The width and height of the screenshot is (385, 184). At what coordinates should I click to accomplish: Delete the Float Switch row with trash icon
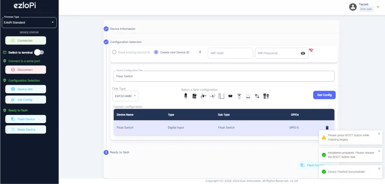click(x=327, y=128)
